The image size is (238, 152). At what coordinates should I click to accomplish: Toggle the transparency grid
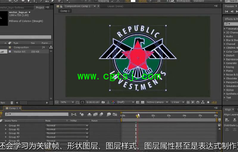click(x=143, y=102)
